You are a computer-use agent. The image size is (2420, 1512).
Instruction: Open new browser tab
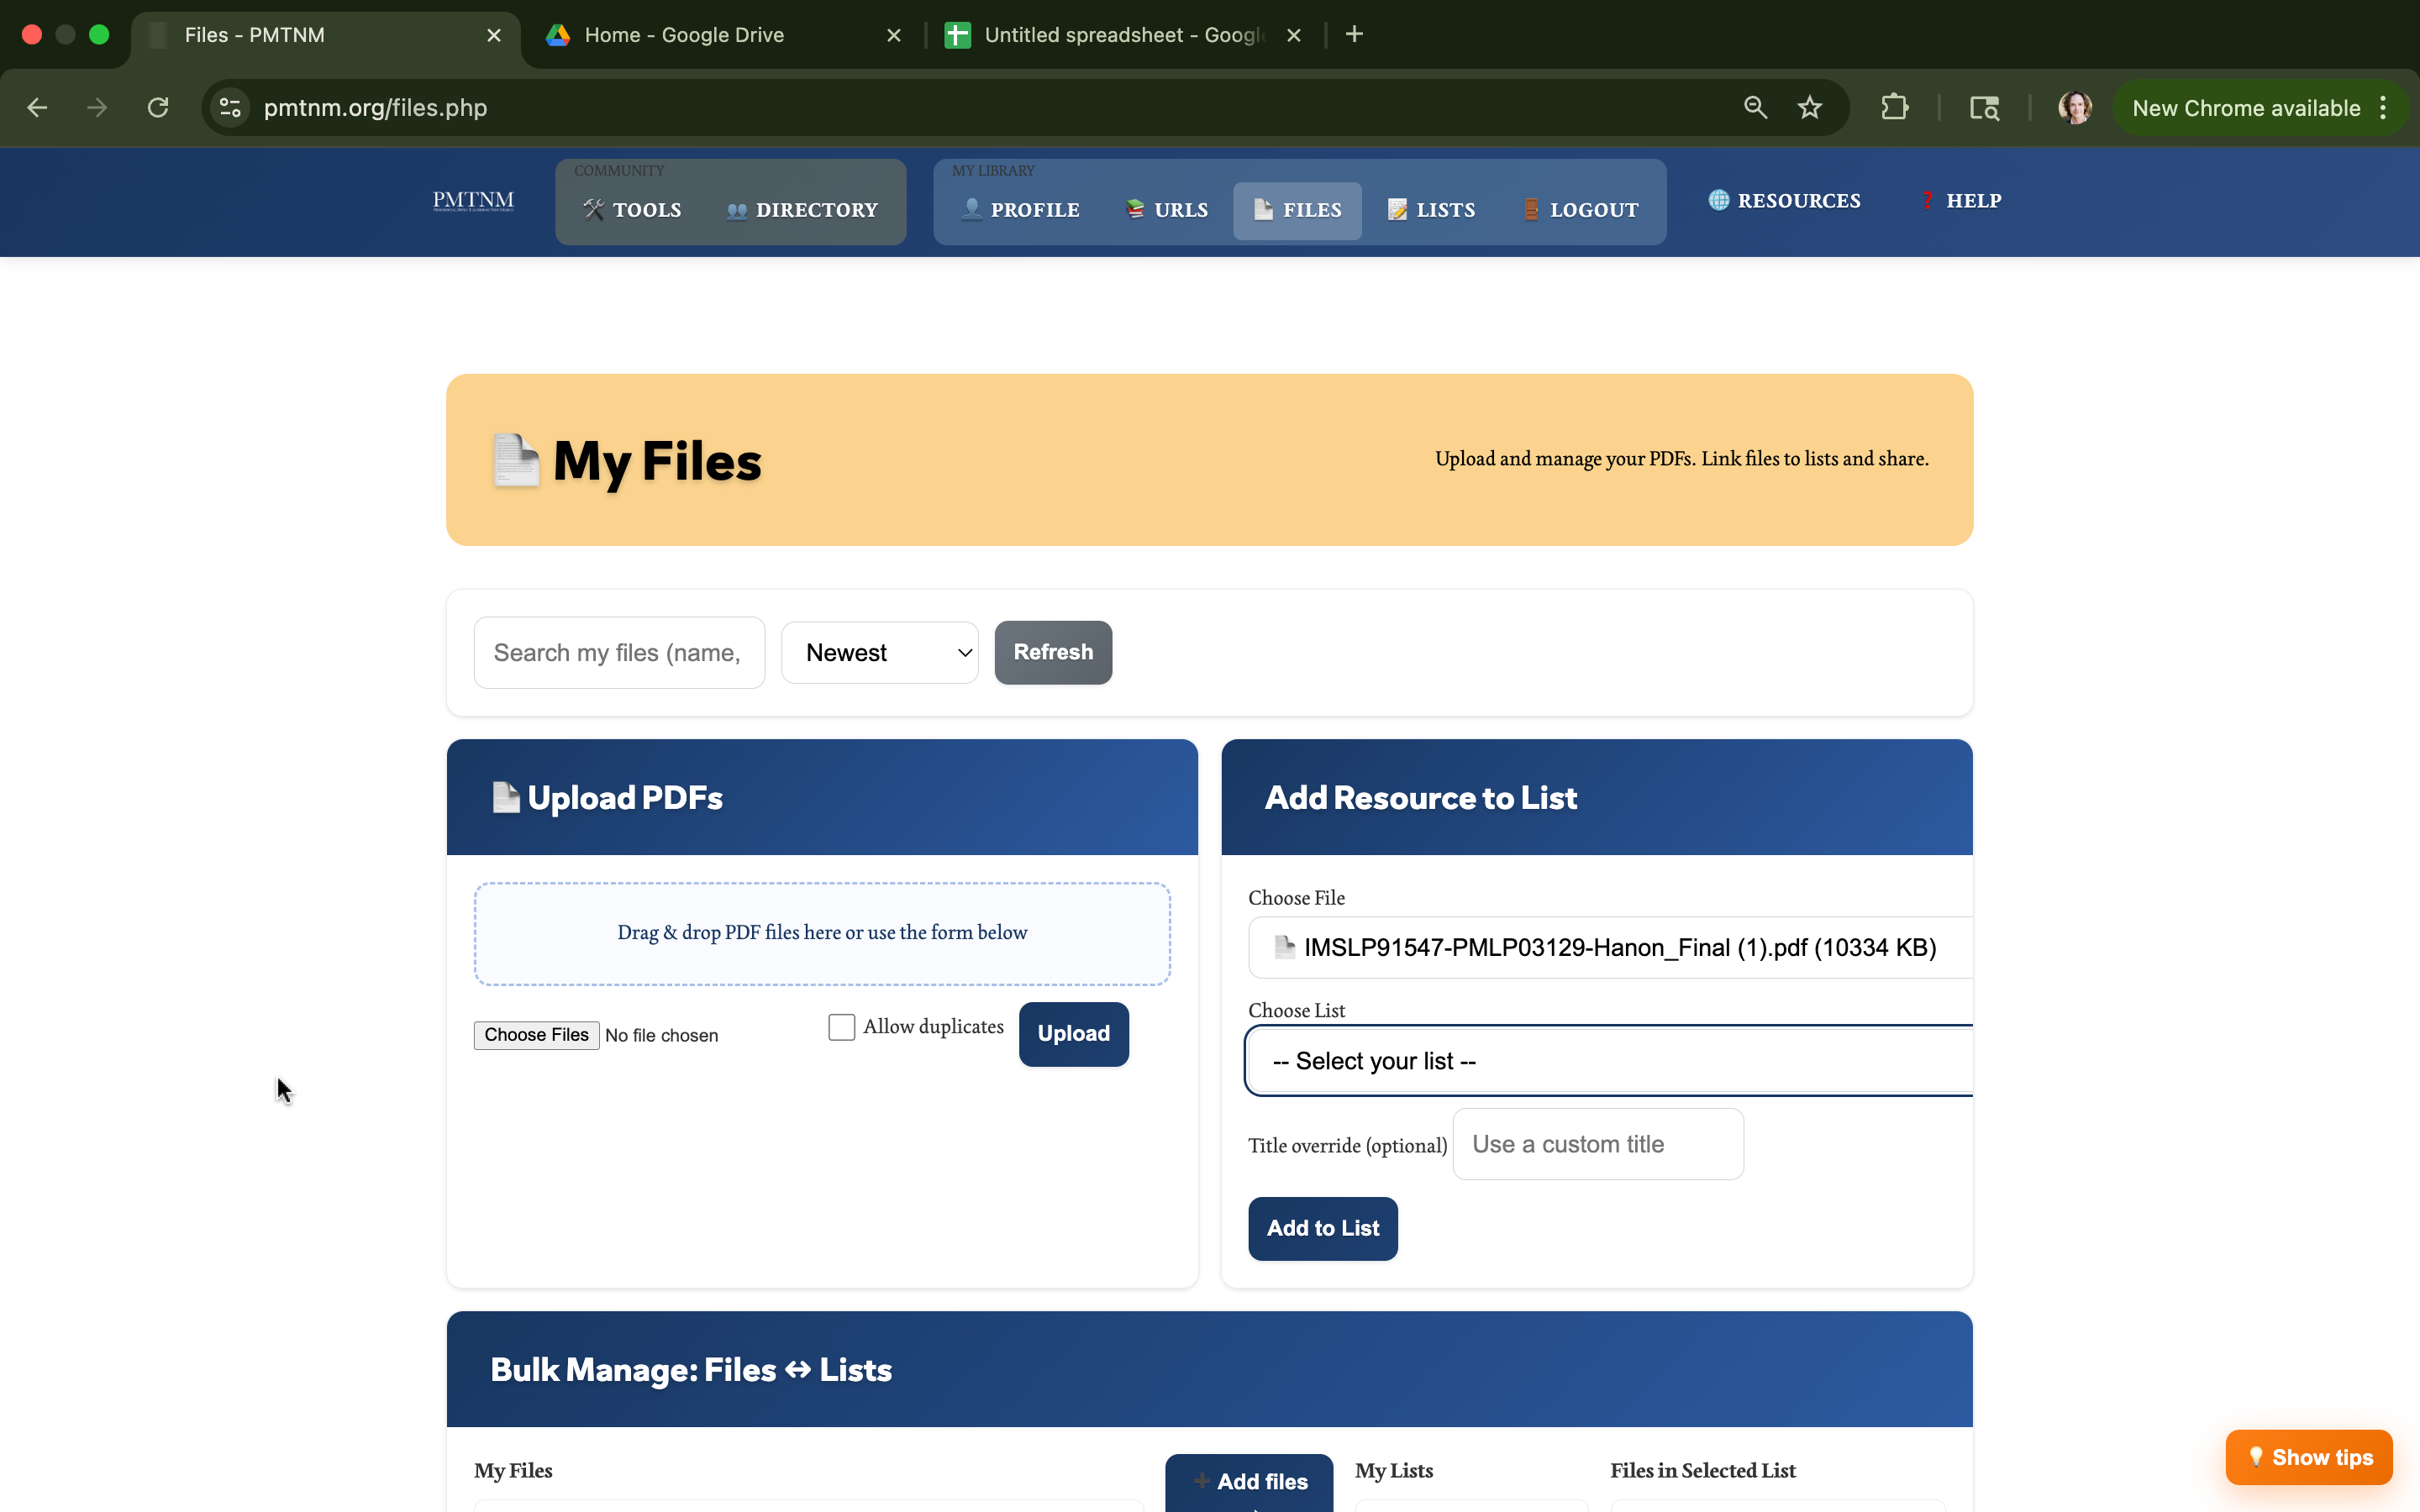click(x=1354, y=35)
